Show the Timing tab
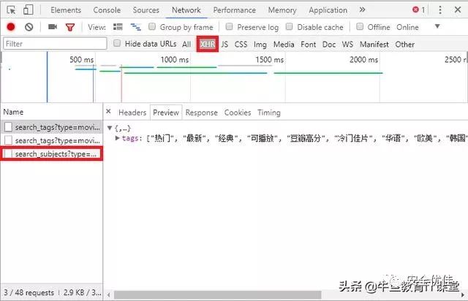The width and height of the screenshot is (468, 301). click(269, 113)
